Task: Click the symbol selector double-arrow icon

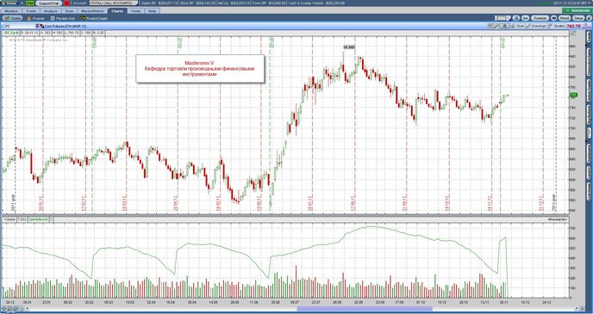Action: click(37, 26)
